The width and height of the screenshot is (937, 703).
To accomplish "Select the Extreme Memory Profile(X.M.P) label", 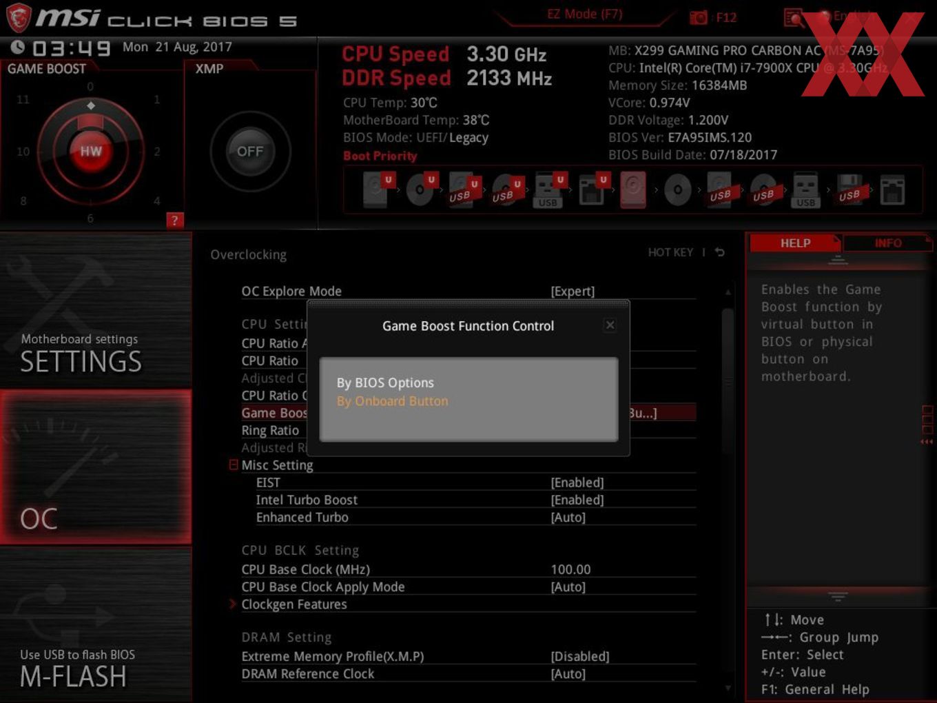I will click(x=333, y=656).
